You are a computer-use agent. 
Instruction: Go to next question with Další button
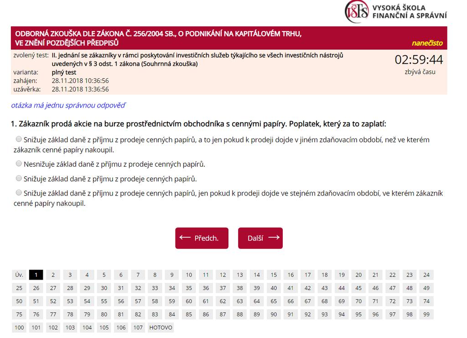click(260, 238)
